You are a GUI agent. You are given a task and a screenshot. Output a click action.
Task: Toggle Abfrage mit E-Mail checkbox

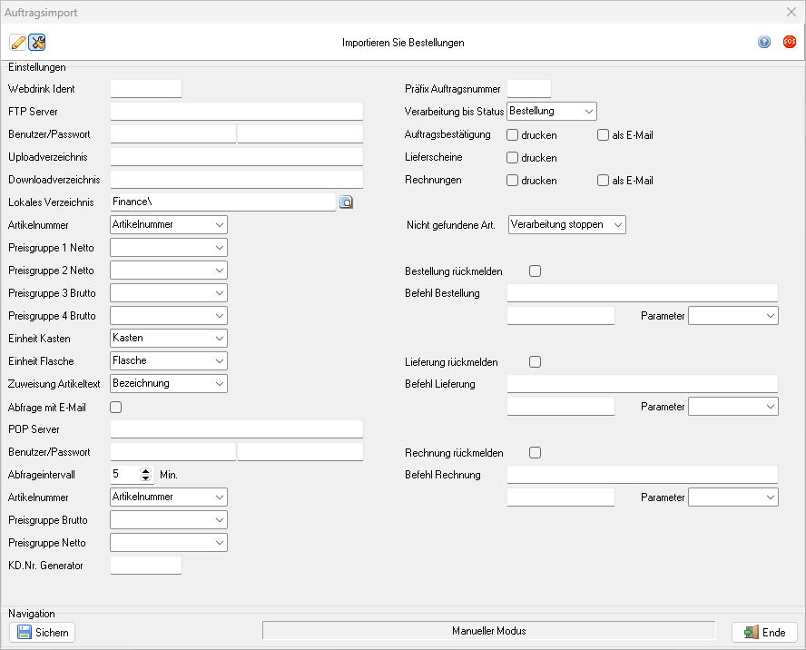point(116,407)
